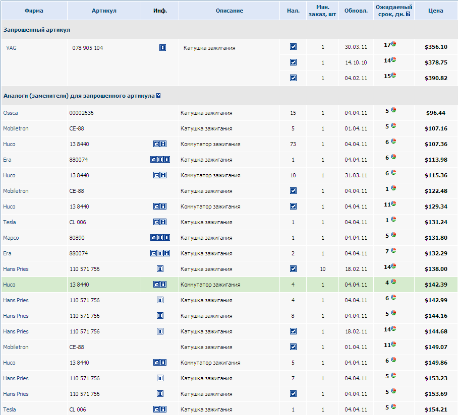The height and width of the screenshot is (415, 458).
Task: Toggle checkbox in Mobiletron $149.07 row
Action: pos(293,347)
